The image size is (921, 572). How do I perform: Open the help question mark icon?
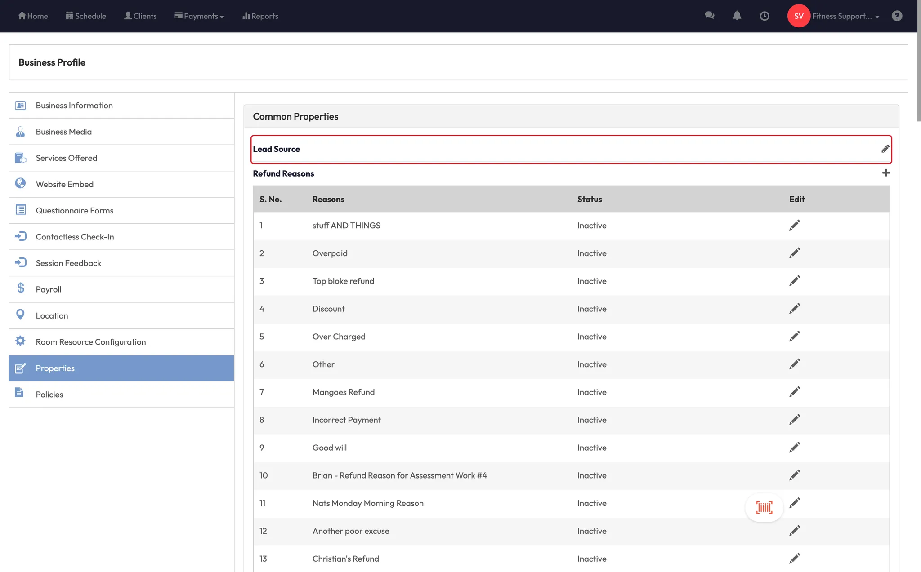tap(897, 16)
